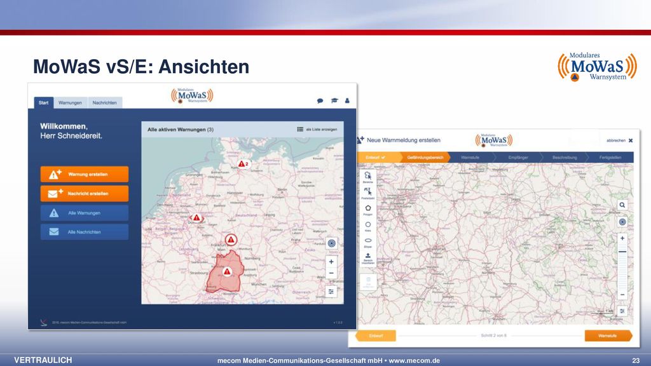Click the greyed-out delete tool below the toolbar

click(x=368, y=282)
